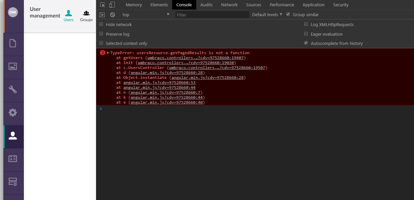This screenshot has width=414, height=200.
Task: Open the angular.min.js link ending in :53
Action: tap(160, 83)
